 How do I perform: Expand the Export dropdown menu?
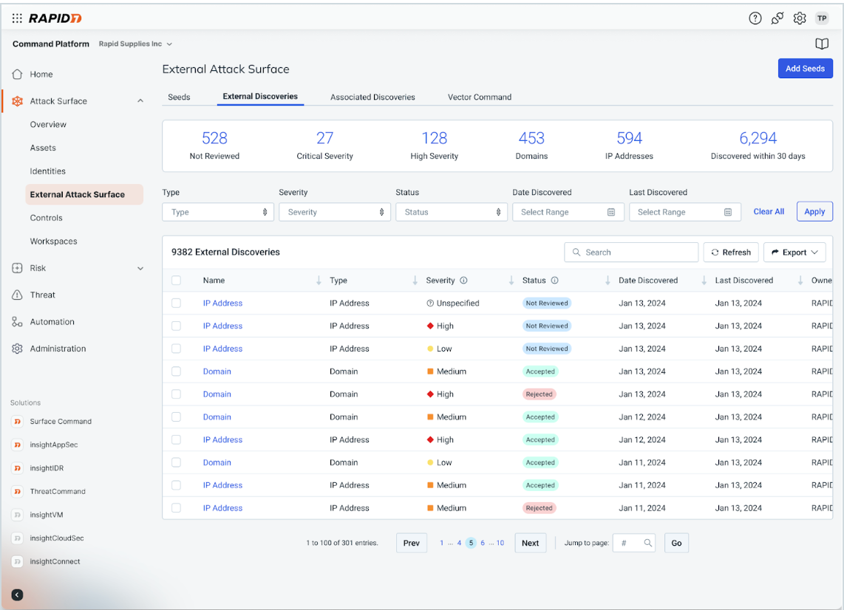(x=794, y=253)
